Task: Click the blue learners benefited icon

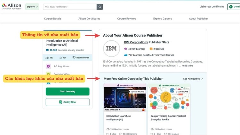Action: 126,55
